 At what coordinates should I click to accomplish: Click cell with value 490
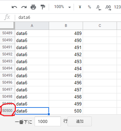click(x=66, y=40)
